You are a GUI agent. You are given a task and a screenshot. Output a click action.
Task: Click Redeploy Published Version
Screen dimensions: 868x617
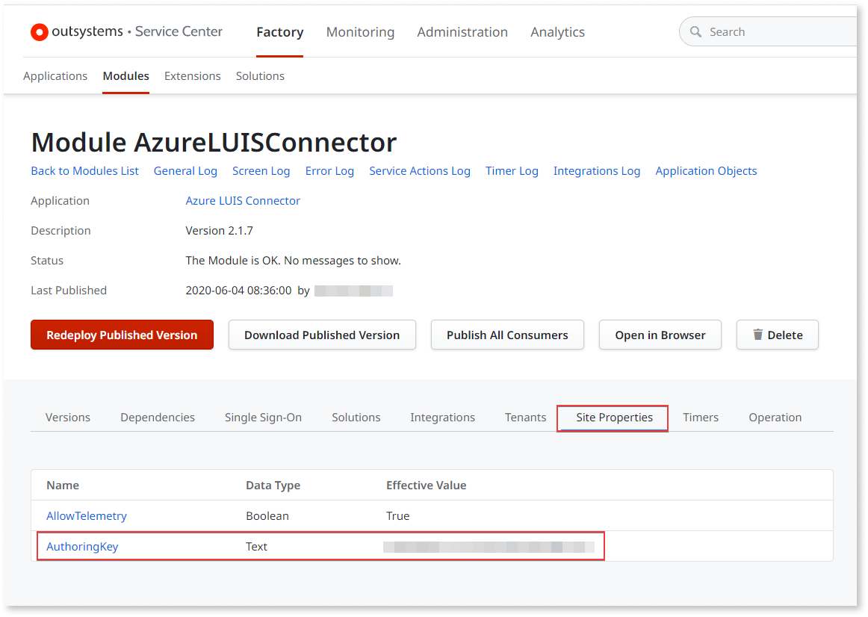[122, 335]
